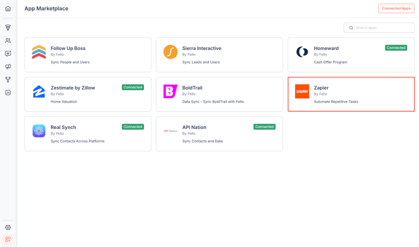Click the Sierra Interactive orange logo

pyautogui.click(x=171, y=52)
